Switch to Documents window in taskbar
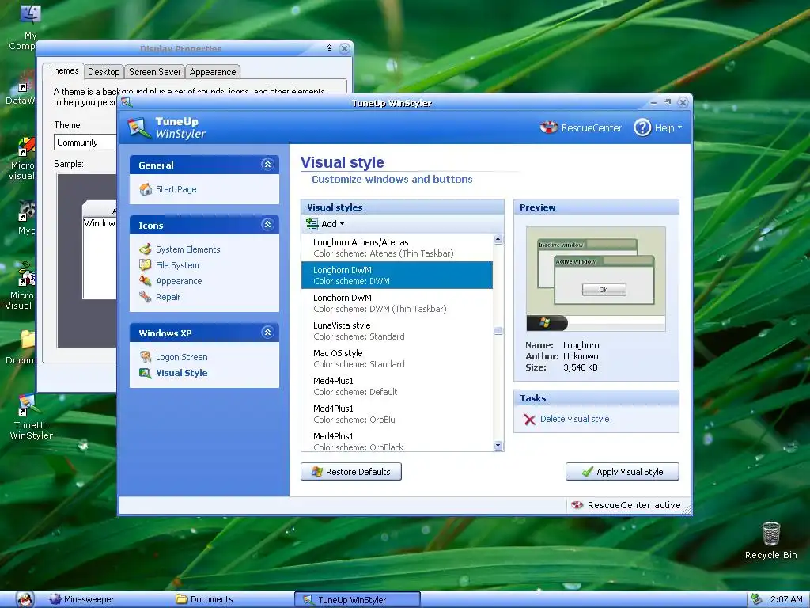 pos(205,599)
